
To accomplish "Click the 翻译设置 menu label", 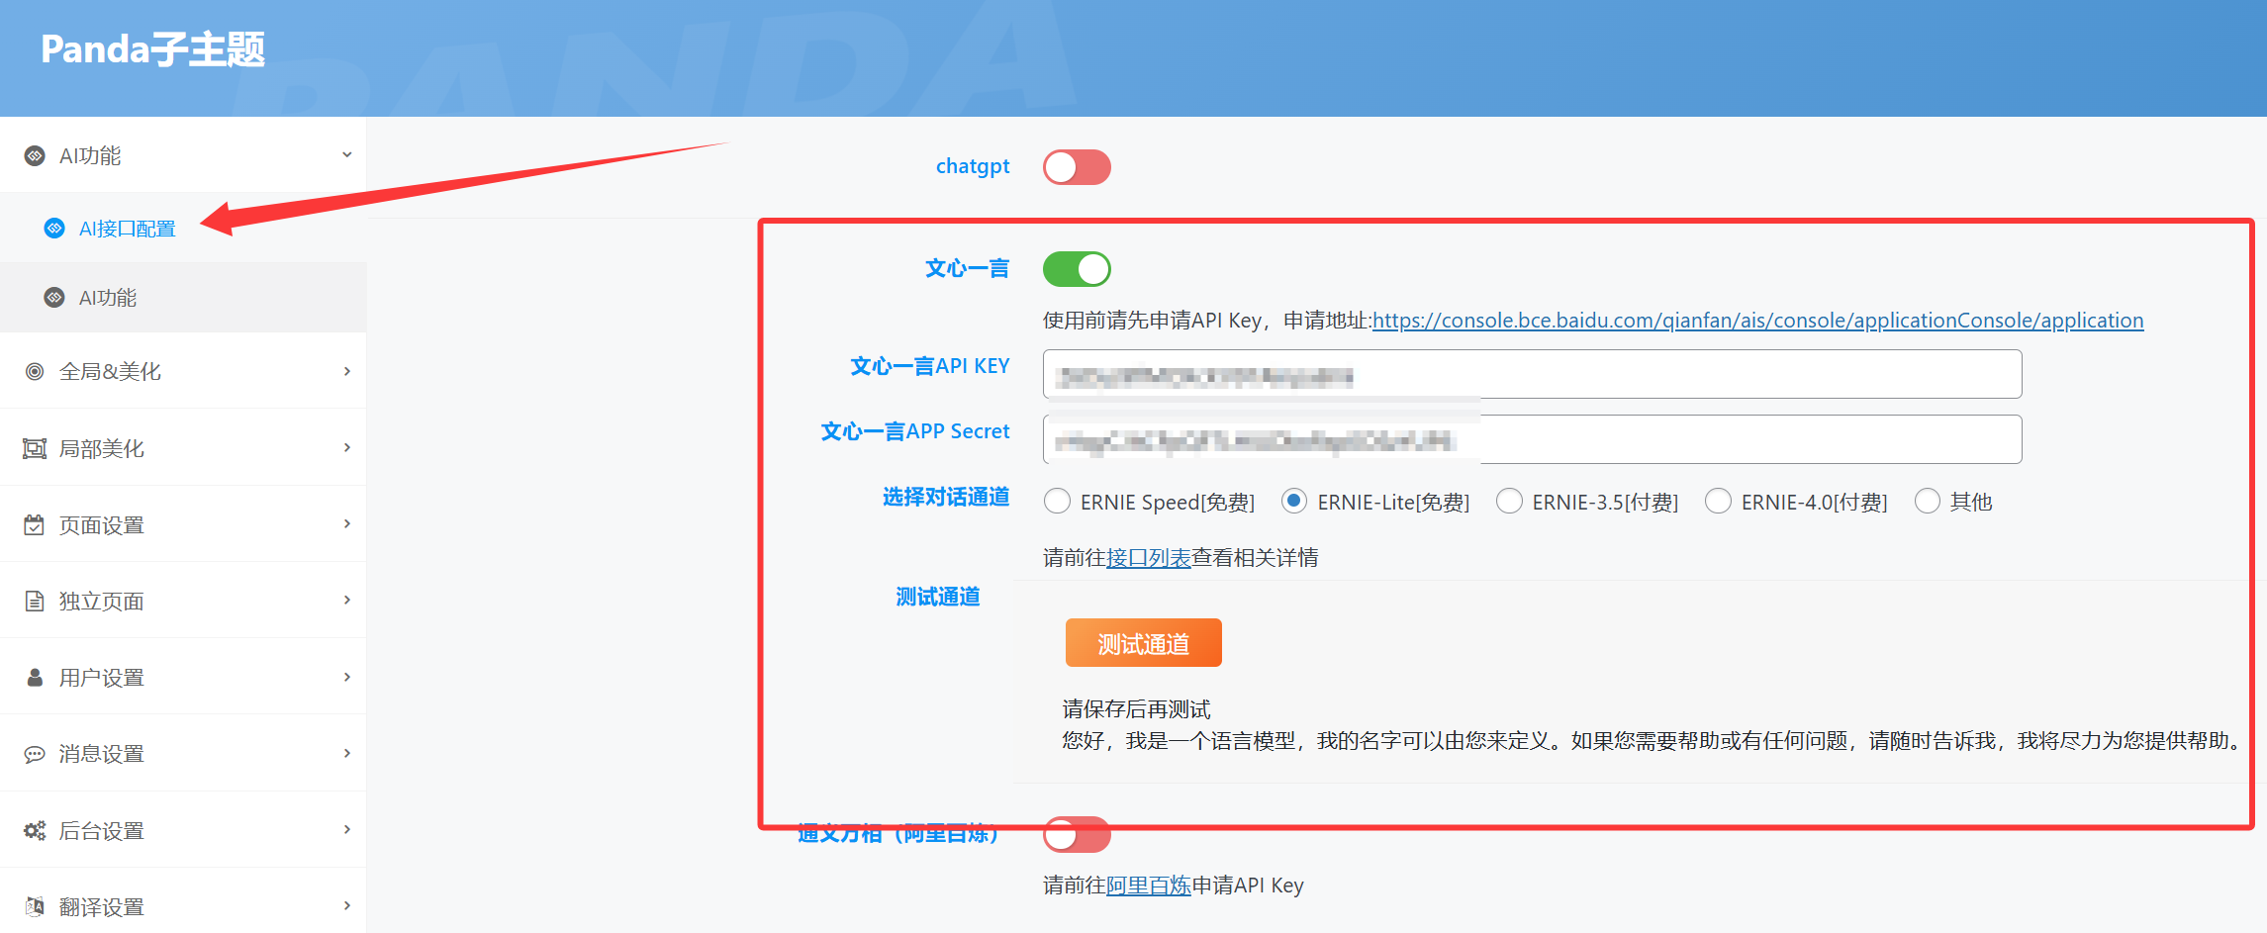I will (x=102, y=906).
